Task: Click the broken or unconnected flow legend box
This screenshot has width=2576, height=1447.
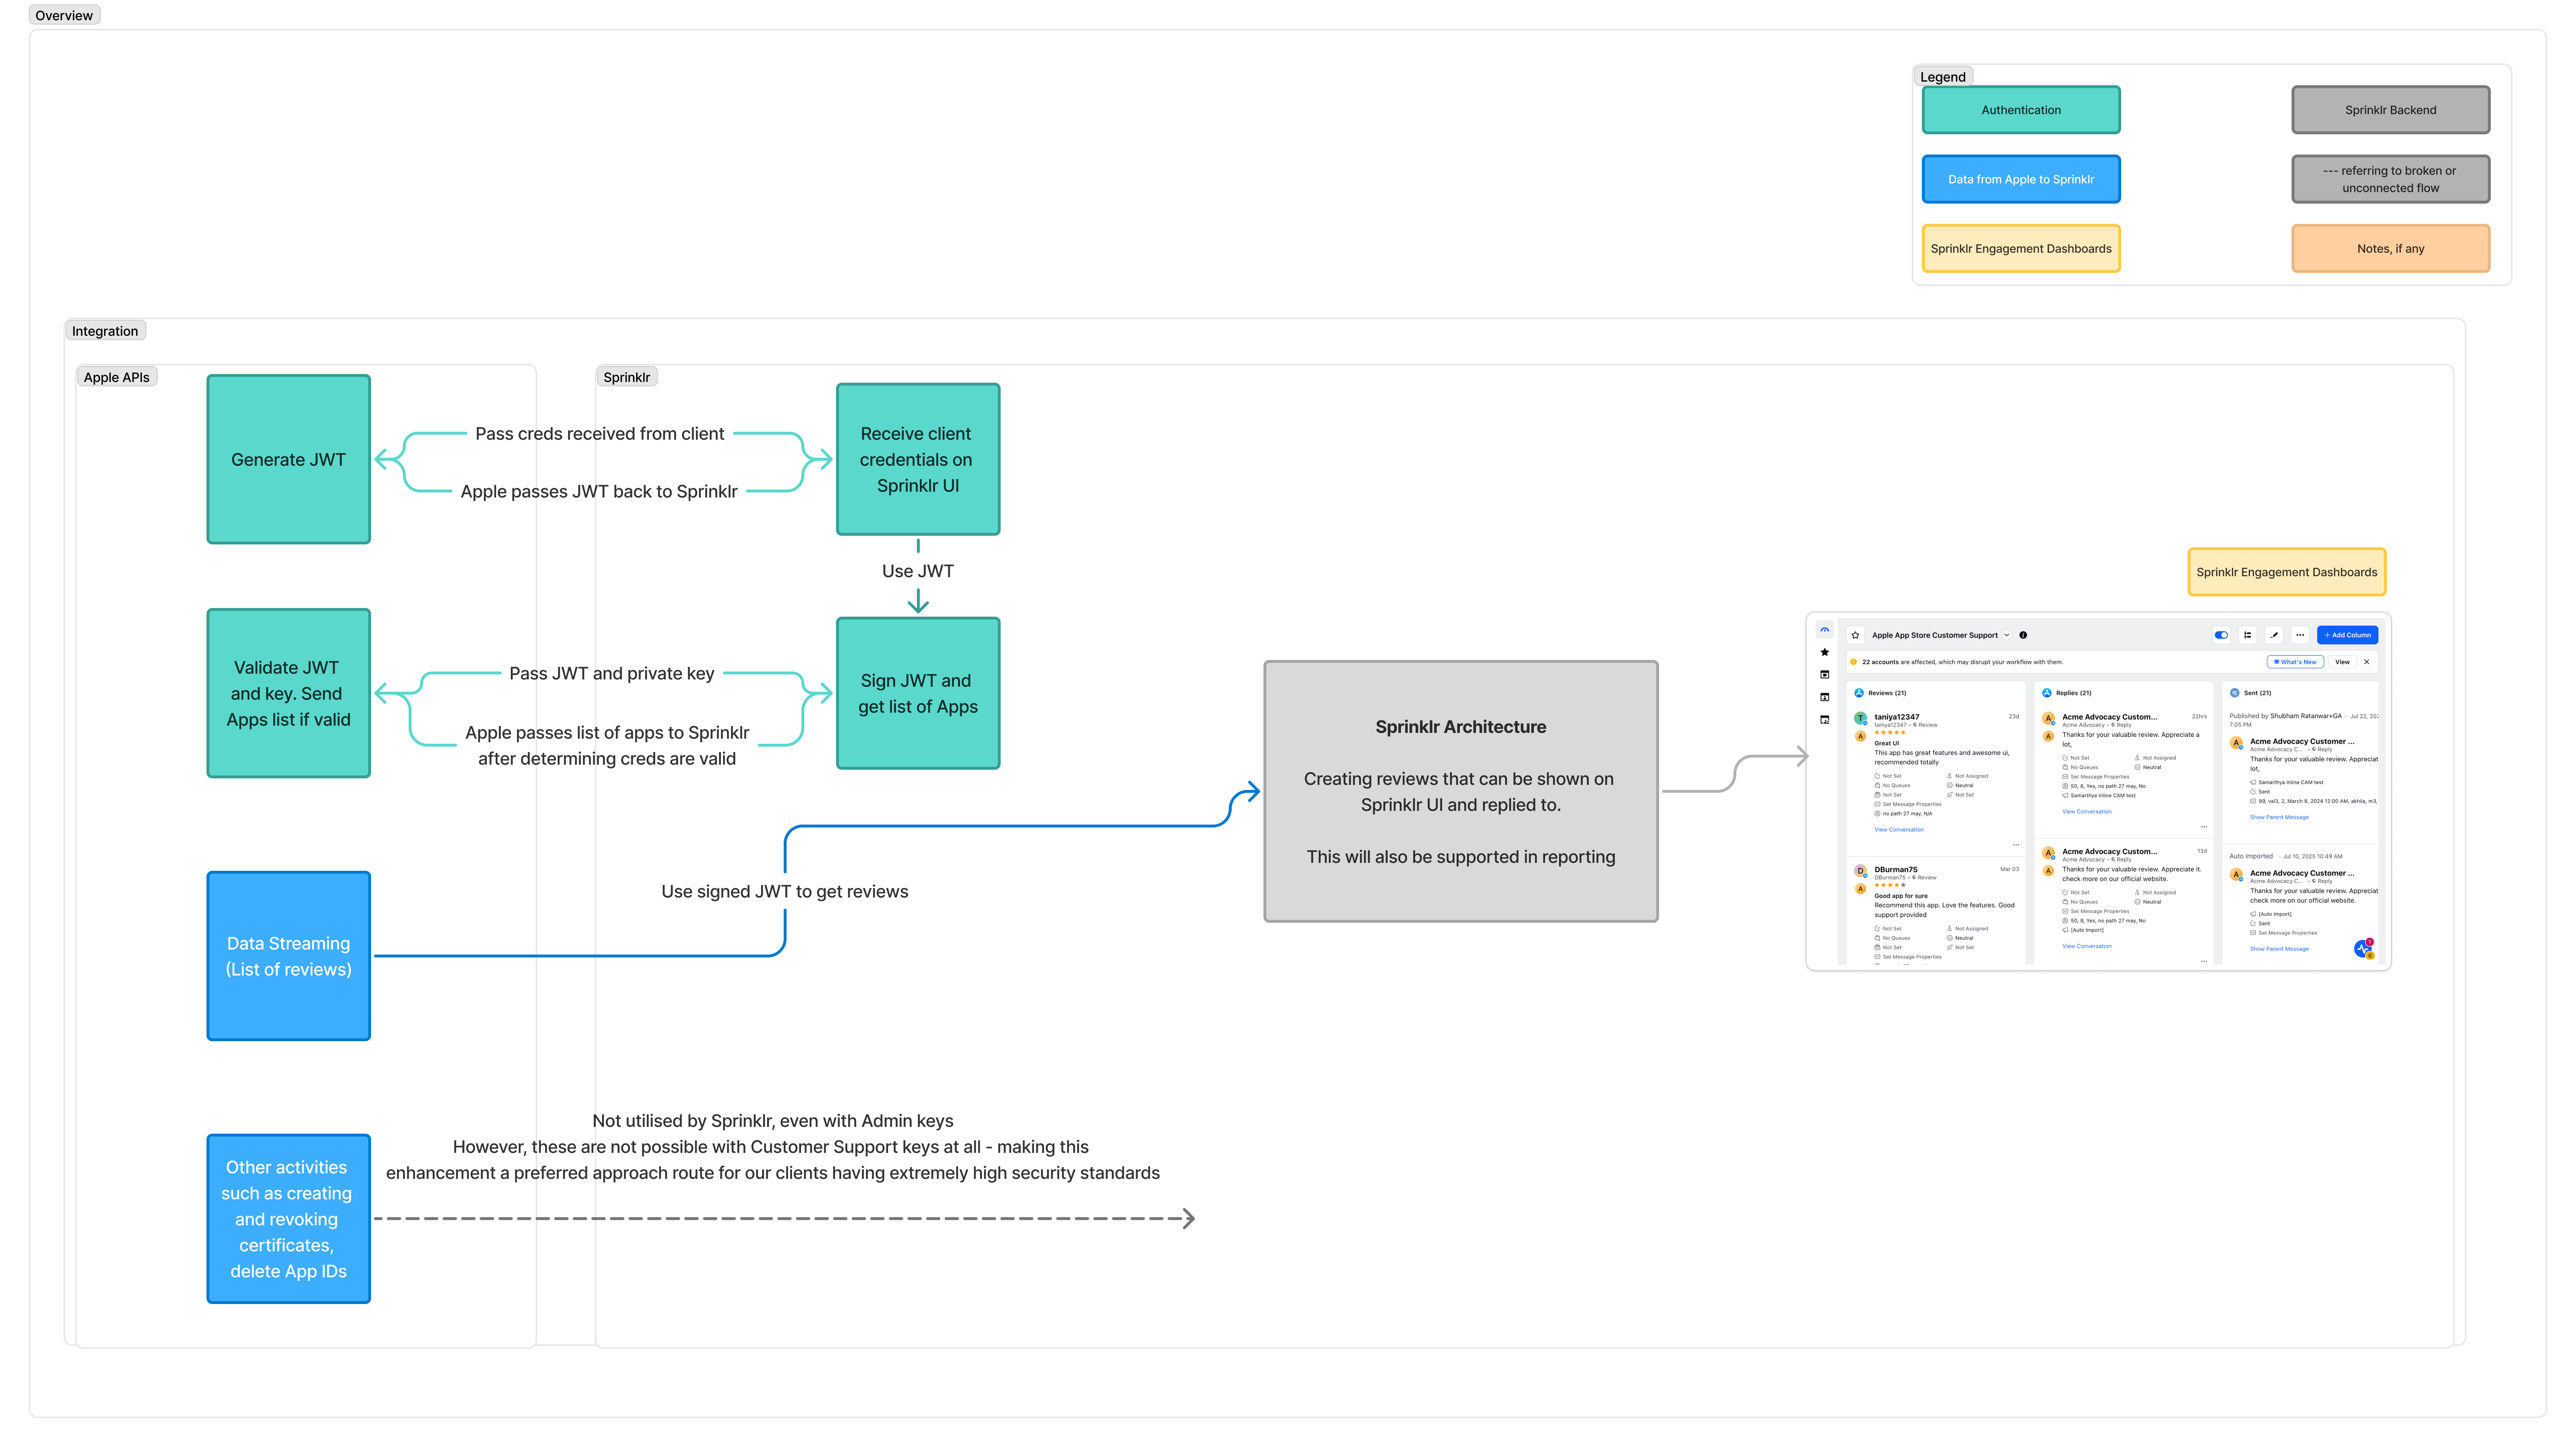Action: (2391, 179)
